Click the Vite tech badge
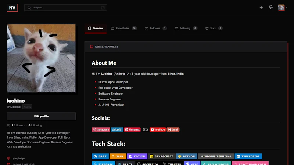The height and width of the screenshot is (165, 294). coord(192,163)
